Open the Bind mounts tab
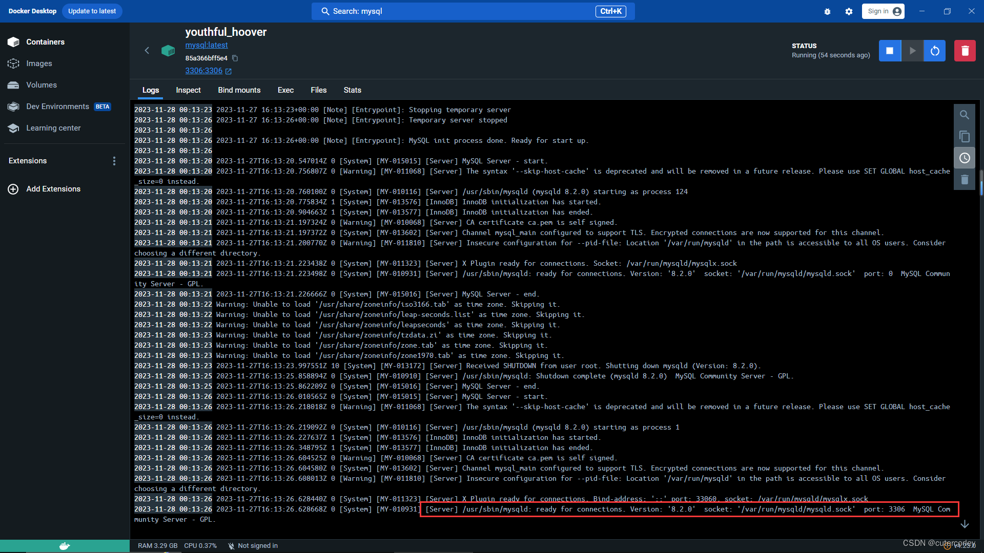This screenshot has width=984, height=553. coord(239,90)
